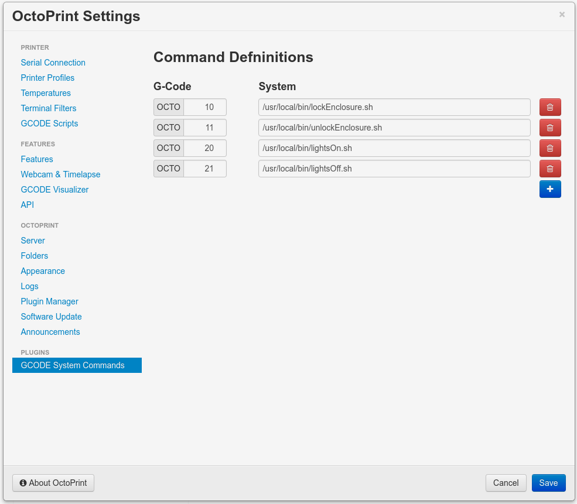The width and height of the screenshot is (577, 504).
Task: Switch to Webcam & Timelapse settings
Action: (60, 174)
